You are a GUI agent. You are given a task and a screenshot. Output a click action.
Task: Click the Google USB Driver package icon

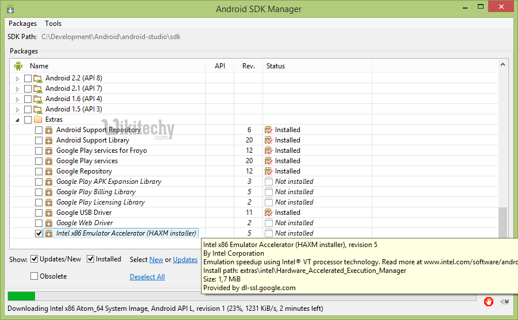[x=49, y=213]
